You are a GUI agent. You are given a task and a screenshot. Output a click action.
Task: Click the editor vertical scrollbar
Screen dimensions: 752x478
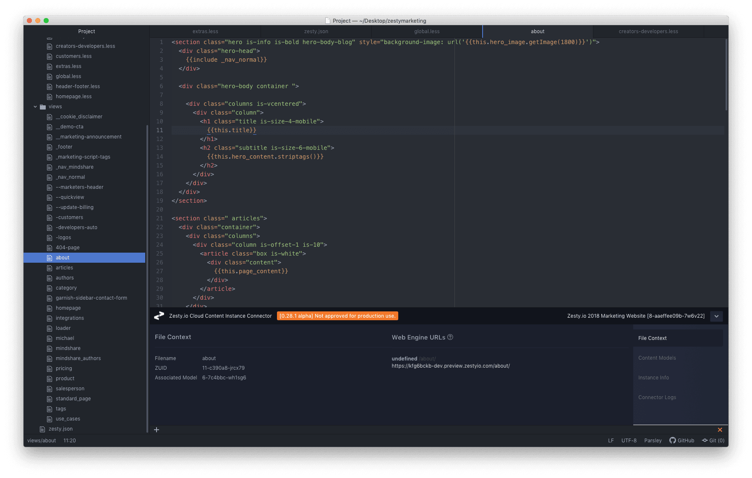point(726,76)
